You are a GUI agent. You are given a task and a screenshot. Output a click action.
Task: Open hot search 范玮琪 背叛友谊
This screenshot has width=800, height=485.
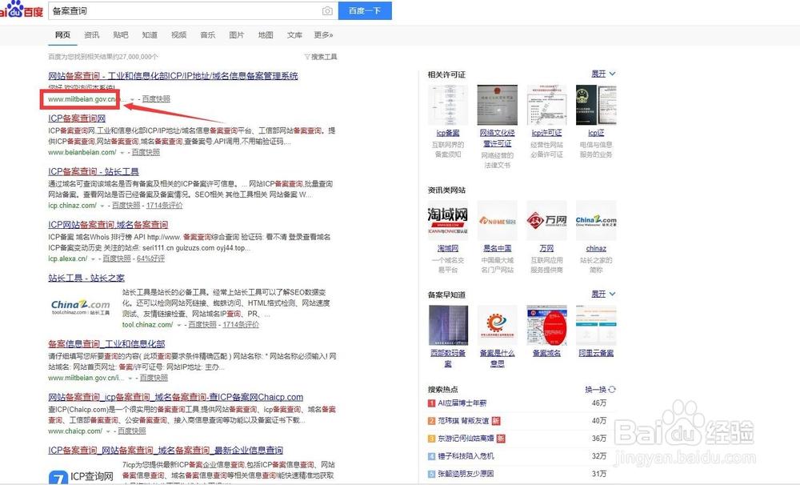click(463, 421)
